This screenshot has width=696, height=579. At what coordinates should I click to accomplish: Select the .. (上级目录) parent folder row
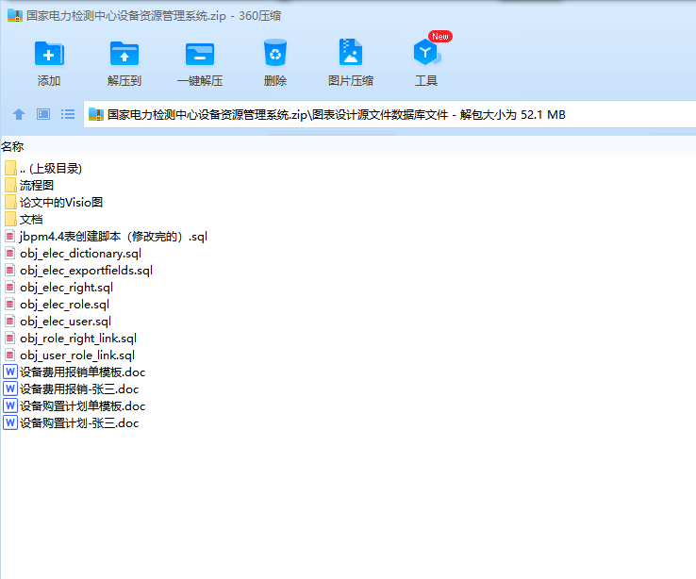pyautogui.click(x=43, y=169)
